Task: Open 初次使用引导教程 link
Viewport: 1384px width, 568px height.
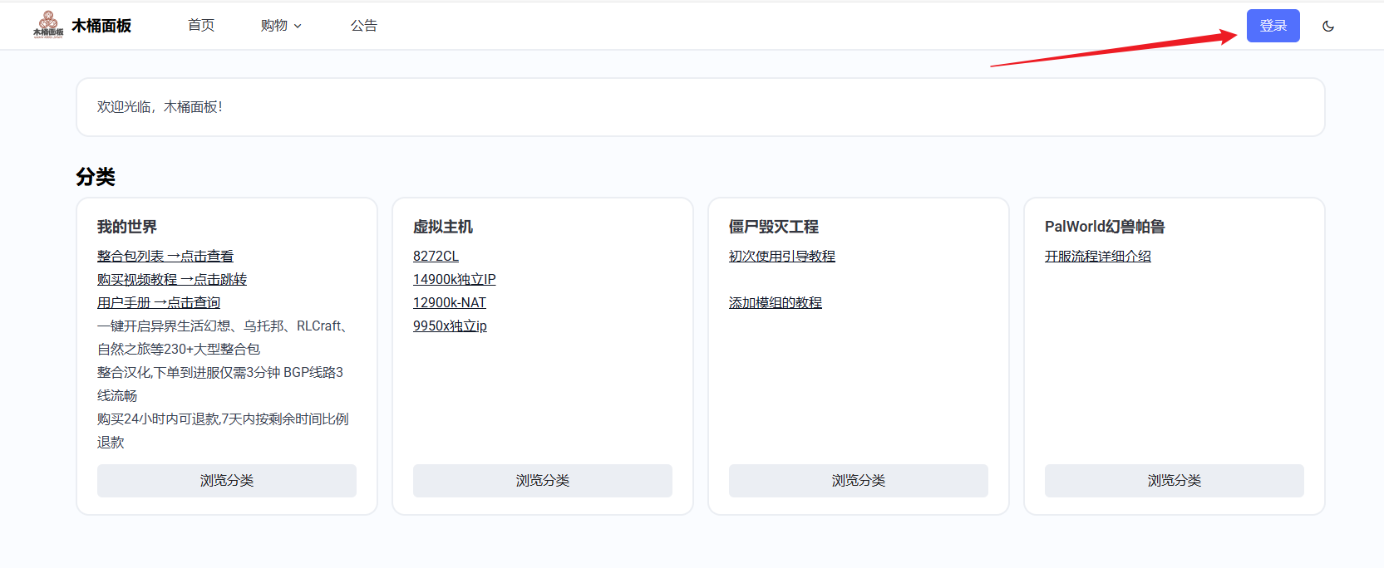Action: point(782,257)
